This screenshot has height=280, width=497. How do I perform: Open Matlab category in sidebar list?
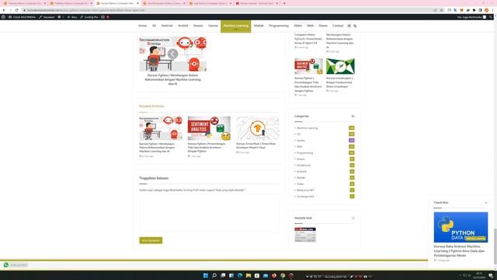pos(301,178)
